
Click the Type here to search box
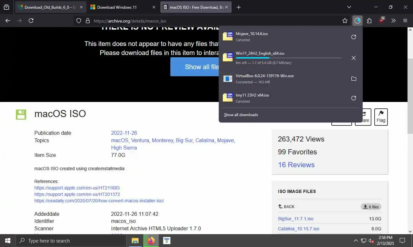71,241
